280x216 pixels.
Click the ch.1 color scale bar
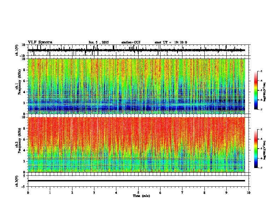(x=256, y=90)
